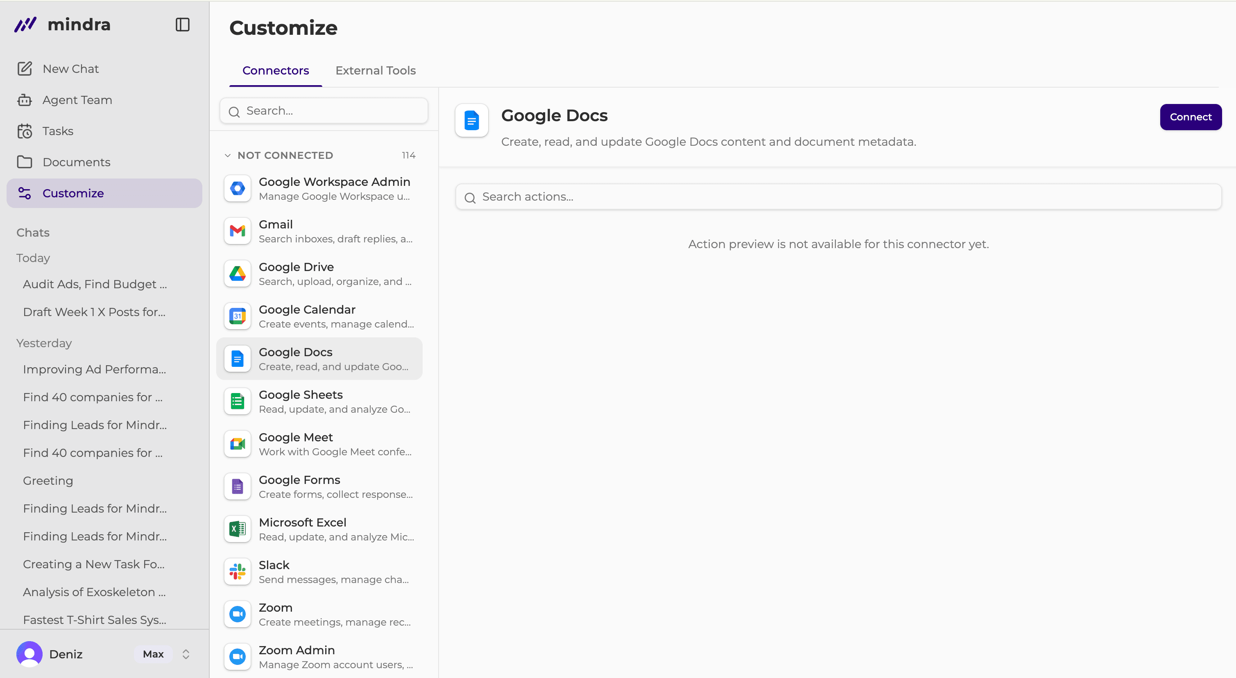
Task: Open chat 'Draft Week 1 X Posts for...'
Action: pyautogui.click(x=94, y=312)
